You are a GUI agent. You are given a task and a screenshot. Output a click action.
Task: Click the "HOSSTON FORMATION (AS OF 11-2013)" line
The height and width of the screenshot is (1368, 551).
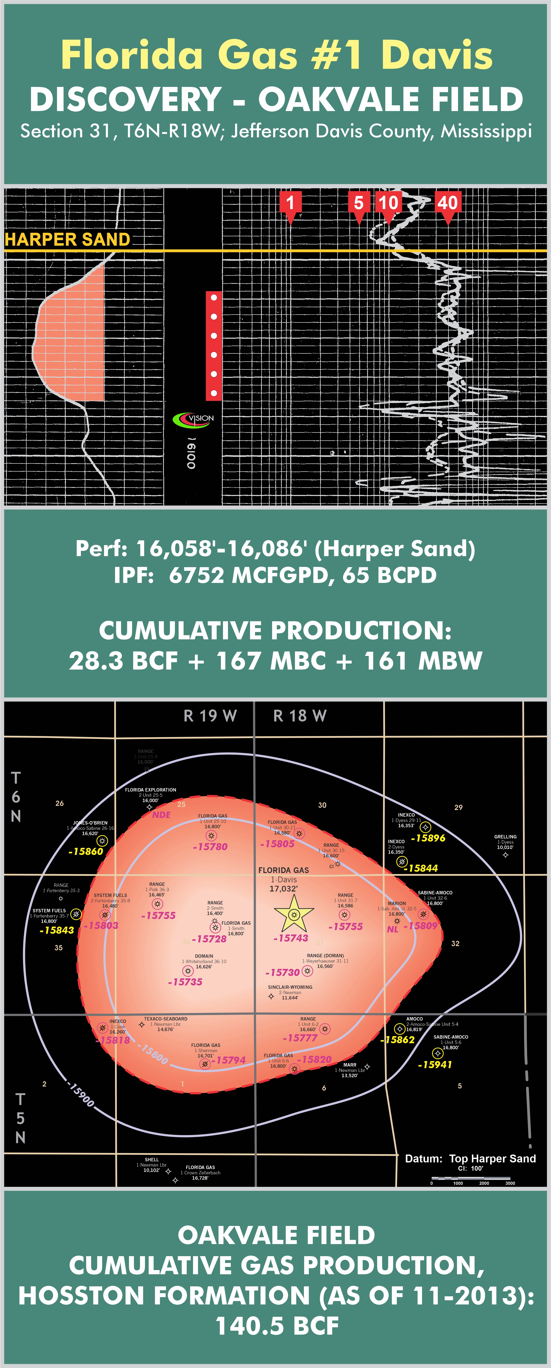tap(276, 1295)
